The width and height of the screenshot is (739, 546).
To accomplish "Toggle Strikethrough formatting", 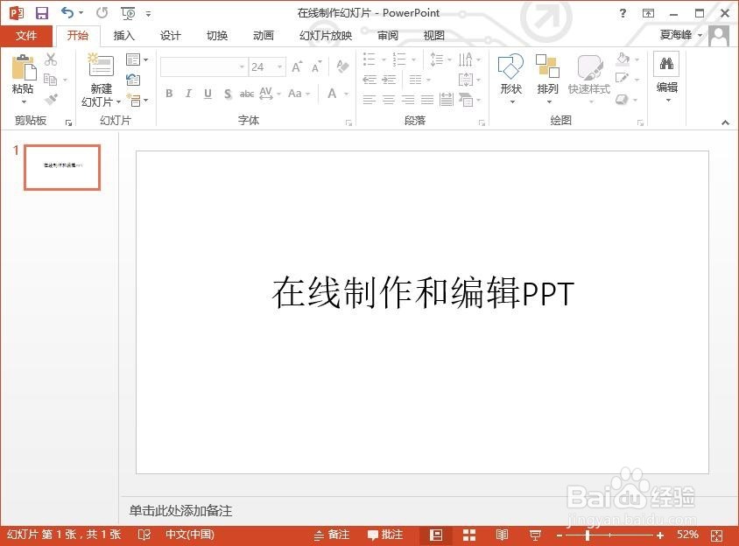I will (247, 94).
